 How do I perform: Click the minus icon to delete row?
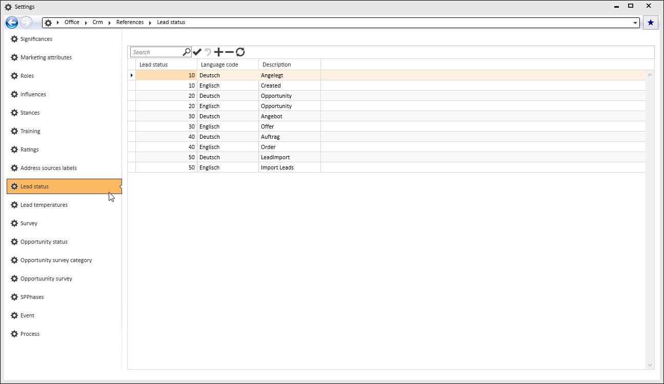tap(229, 52)
